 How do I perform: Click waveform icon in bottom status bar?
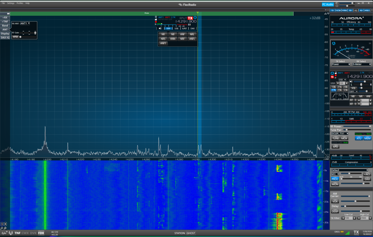click(x=4, y=233)
